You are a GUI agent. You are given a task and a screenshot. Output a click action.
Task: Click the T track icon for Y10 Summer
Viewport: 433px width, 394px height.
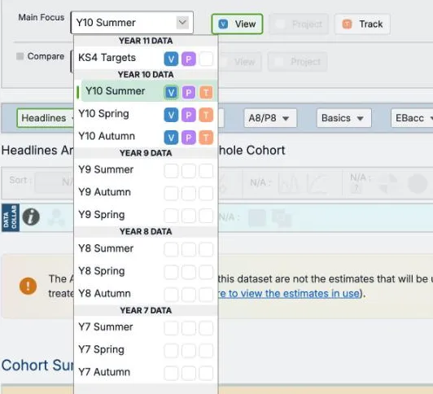pos(206,92)
